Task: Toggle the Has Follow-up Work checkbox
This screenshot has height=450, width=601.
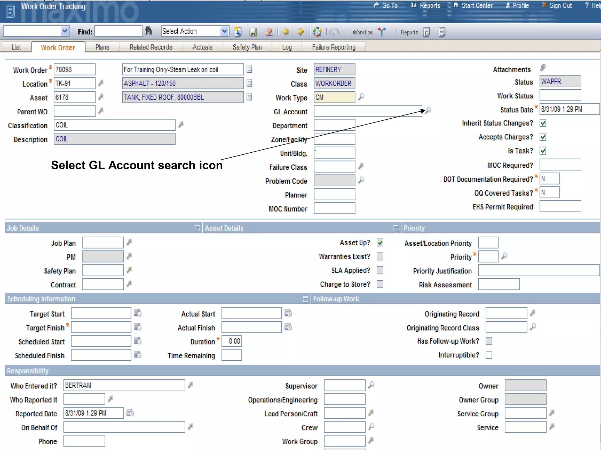Action: (x=489, y=341)
